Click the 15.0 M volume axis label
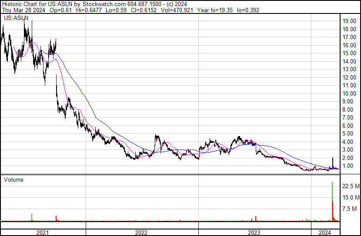Image resolution: width=361 pixels, height=236 pixels. coord(351,198)
